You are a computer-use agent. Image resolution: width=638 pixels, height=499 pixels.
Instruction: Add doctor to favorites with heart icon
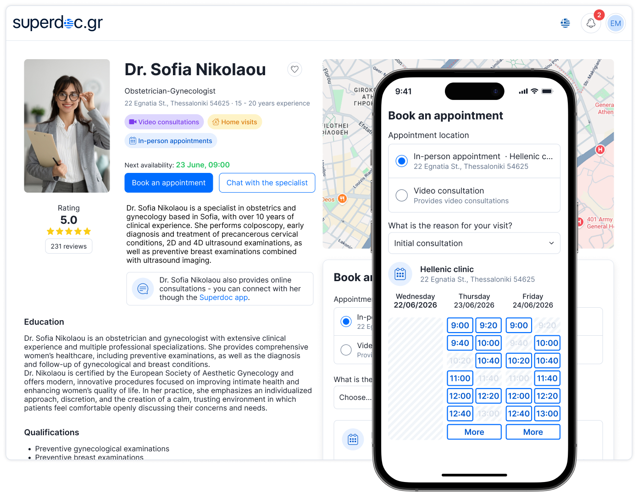(294, 69)
